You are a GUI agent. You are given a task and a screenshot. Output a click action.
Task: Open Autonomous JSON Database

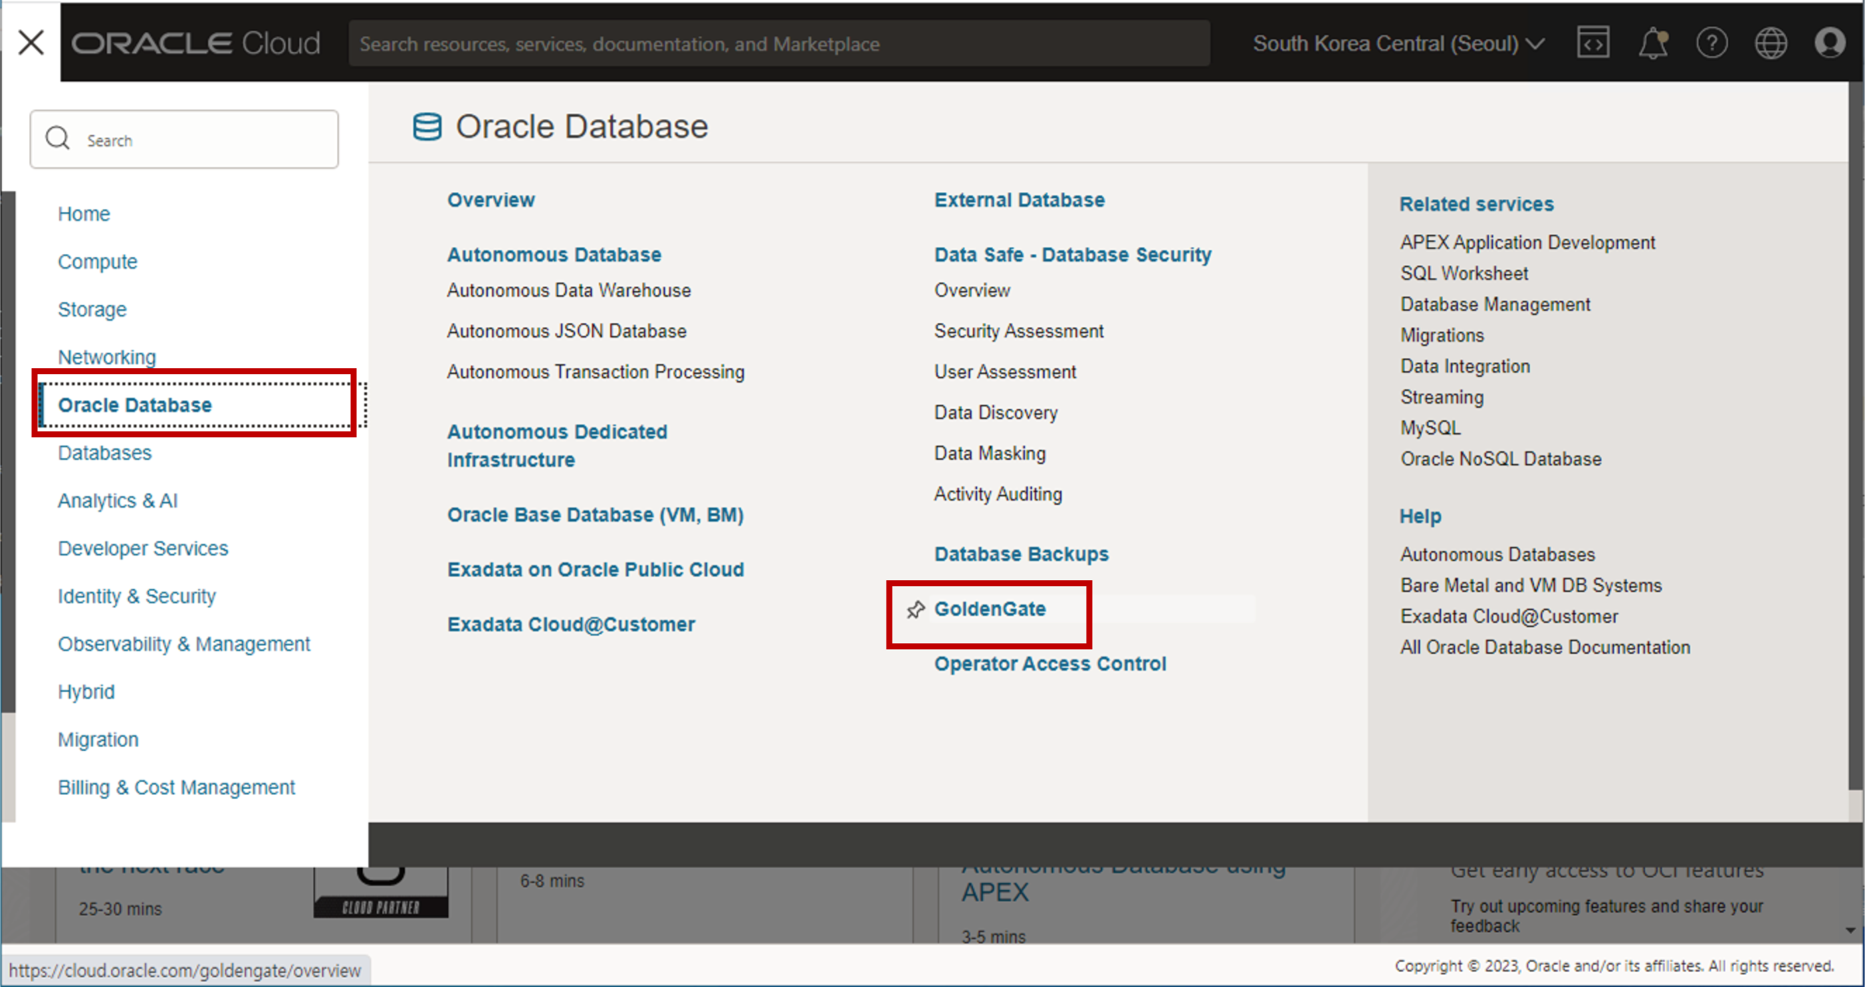pos(567,331)
